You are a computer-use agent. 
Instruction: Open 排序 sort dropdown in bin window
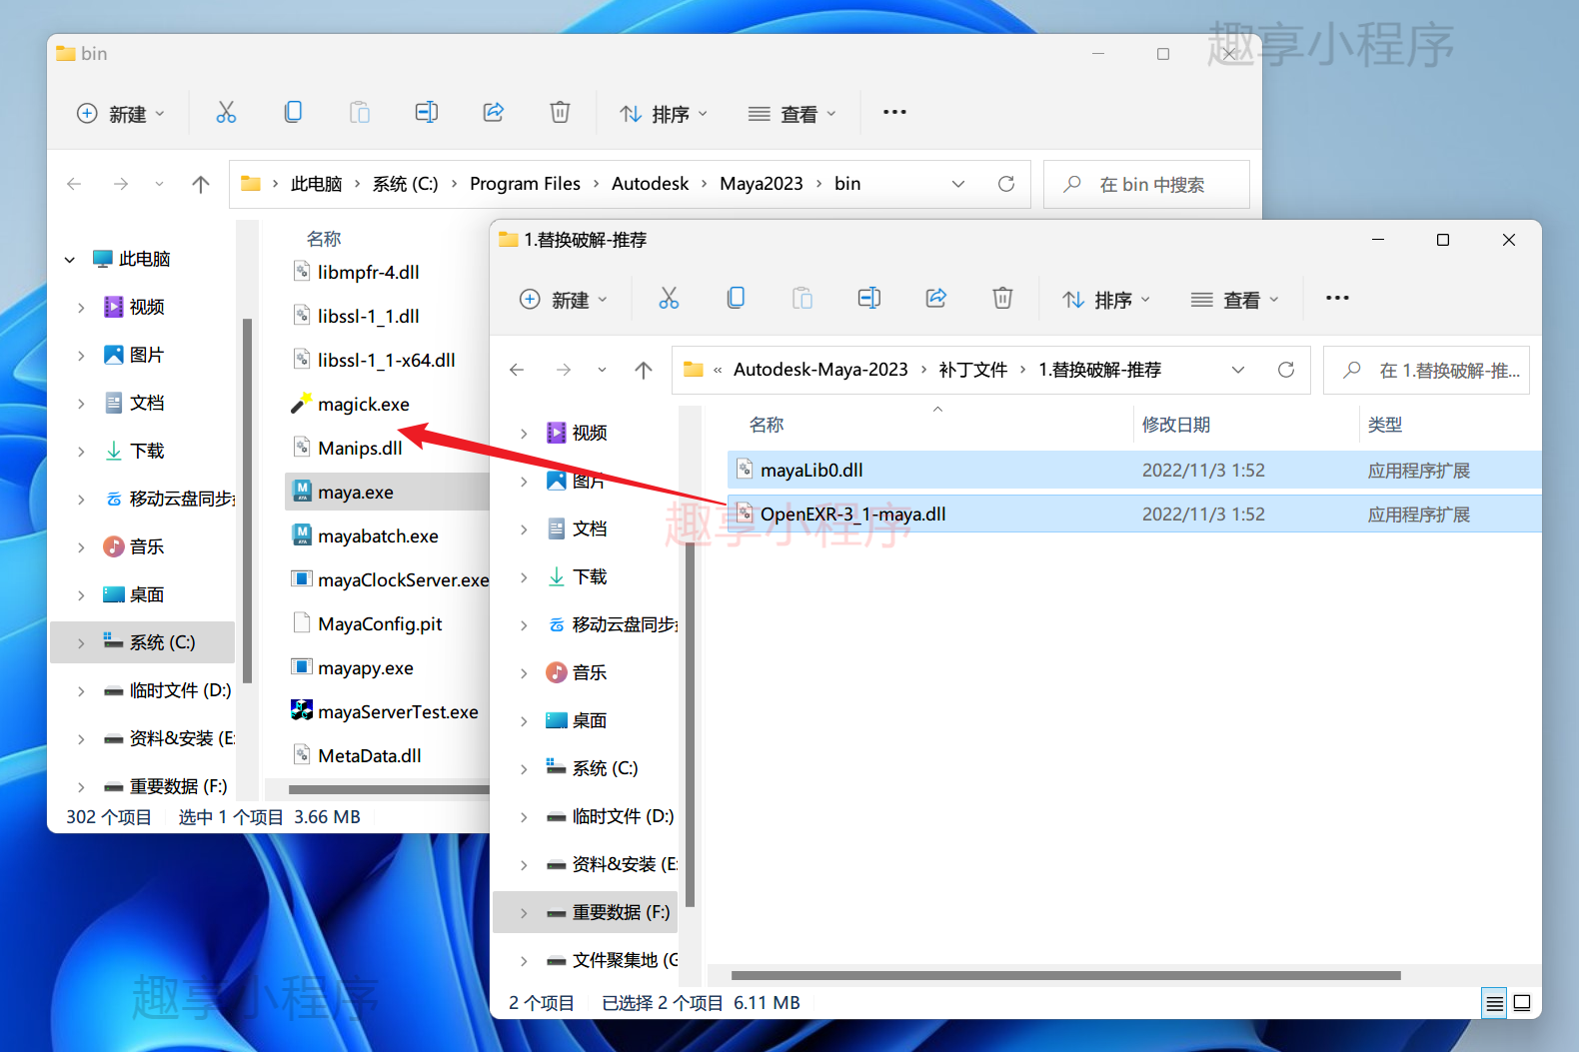[663, 114]
